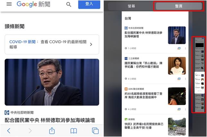Tap the dark night-scene thumbnail
The image size is (207, 137).
tap(177, 96)
